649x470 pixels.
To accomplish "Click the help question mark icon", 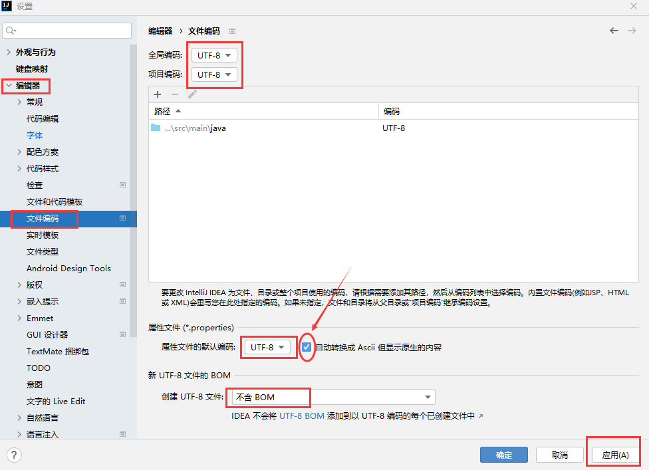I will [x=14, y=455].
